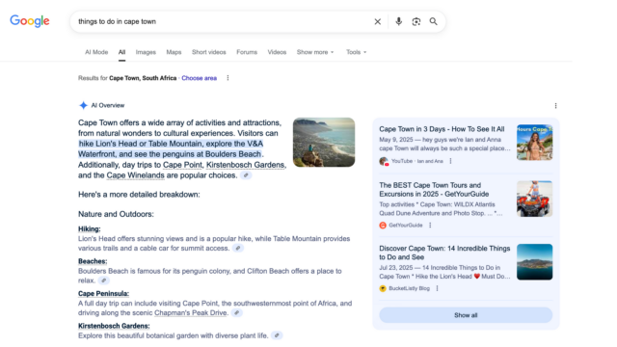
Task: Open Google Lens image search icon
Action: coord(416,21)
